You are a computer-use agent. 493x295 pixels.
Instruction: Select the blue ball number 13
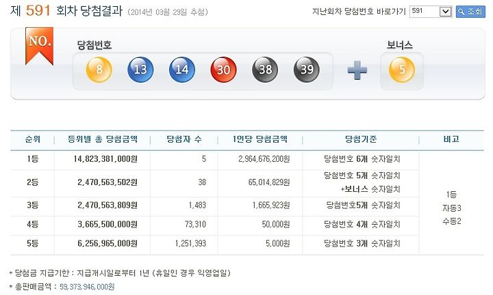[x=140, y=70]
